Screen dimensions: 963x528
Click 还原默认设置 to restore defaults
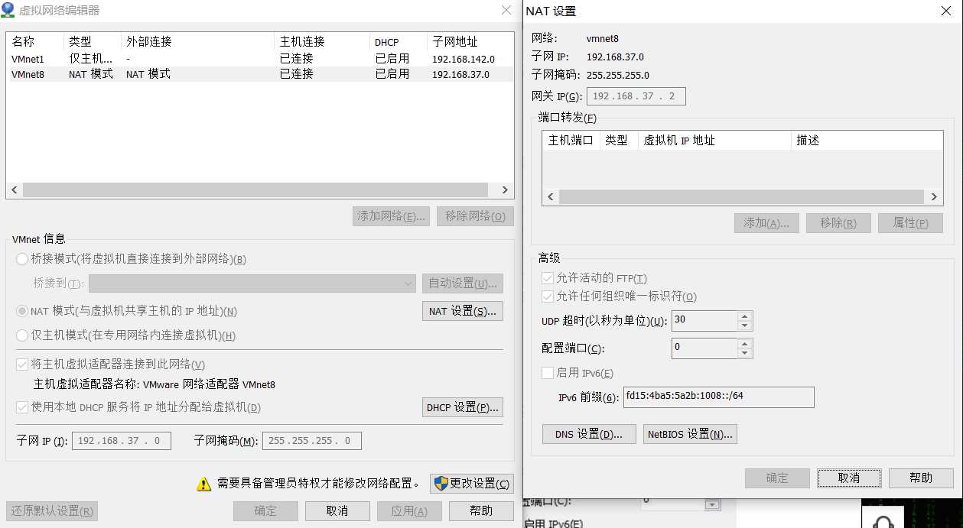tap(50, 510)
